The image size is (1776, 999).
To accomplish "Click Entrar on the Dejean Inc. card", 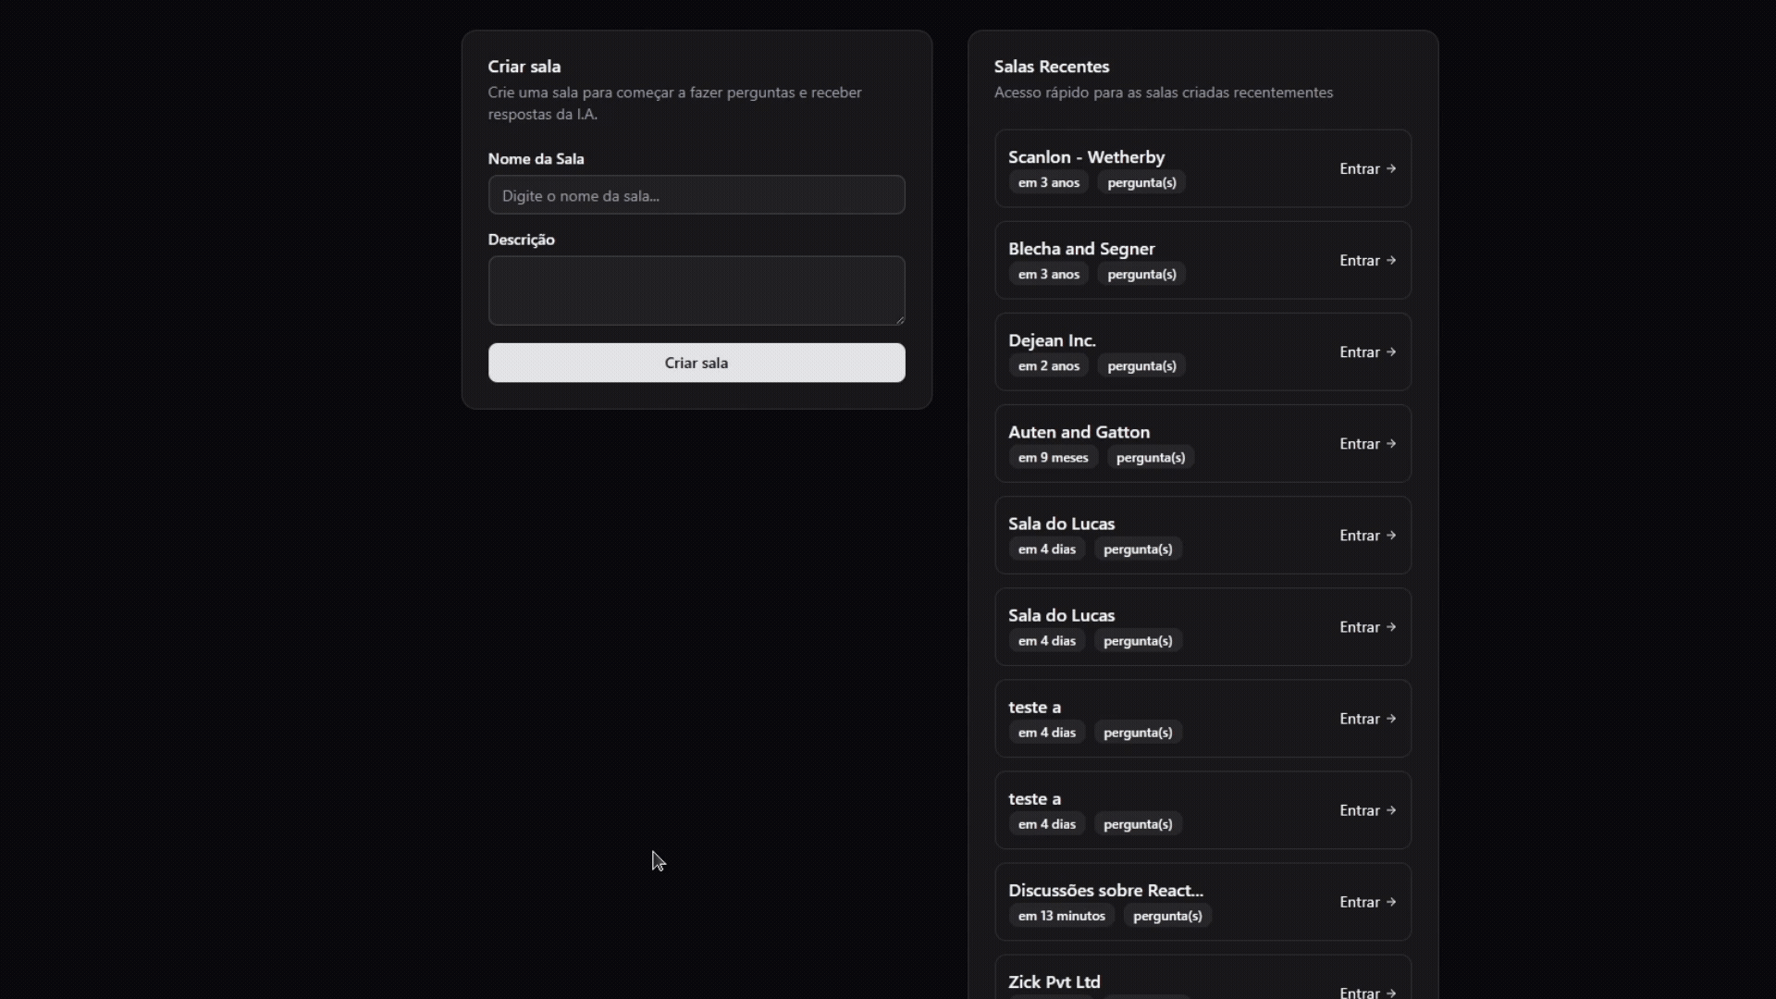I will click(x=1368, y=351).
